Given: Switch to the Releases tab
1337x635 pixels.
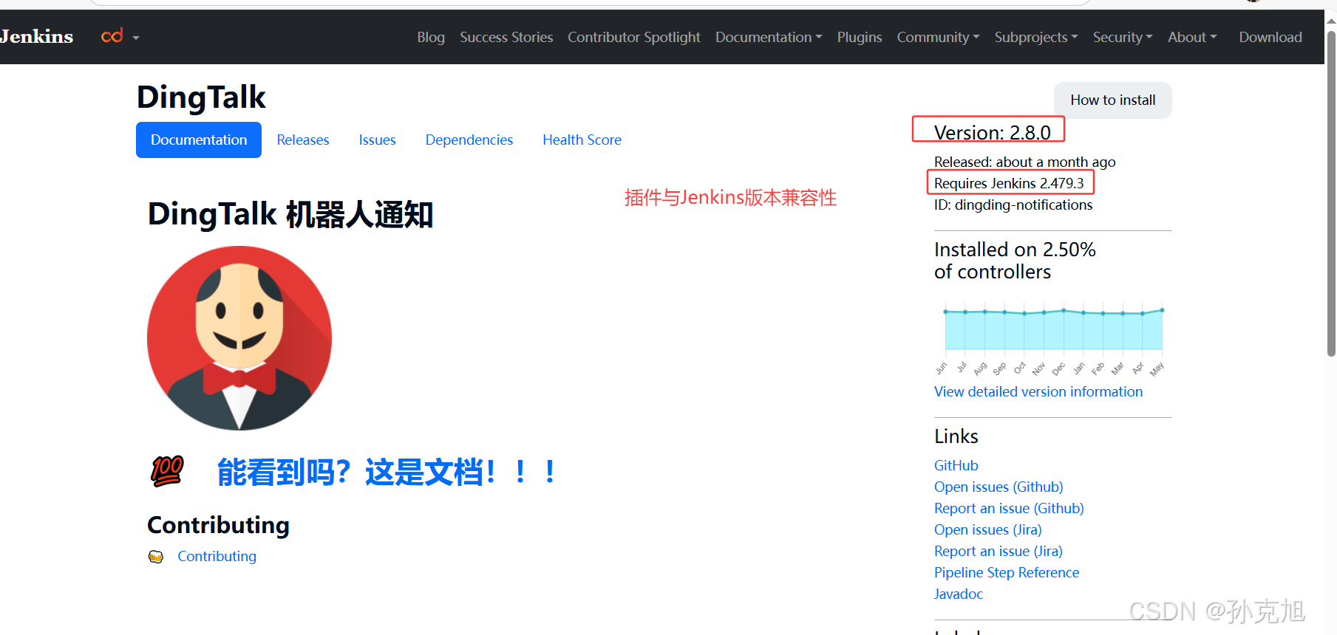Looking at the screenshot, I should pyautogui.click(x=303, y=140).
